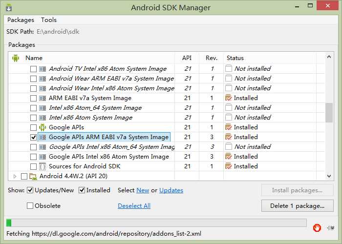Click the green Android icon beside Google APIs
This screenshot has width=342, height=244.
click(x=43, y=127)
